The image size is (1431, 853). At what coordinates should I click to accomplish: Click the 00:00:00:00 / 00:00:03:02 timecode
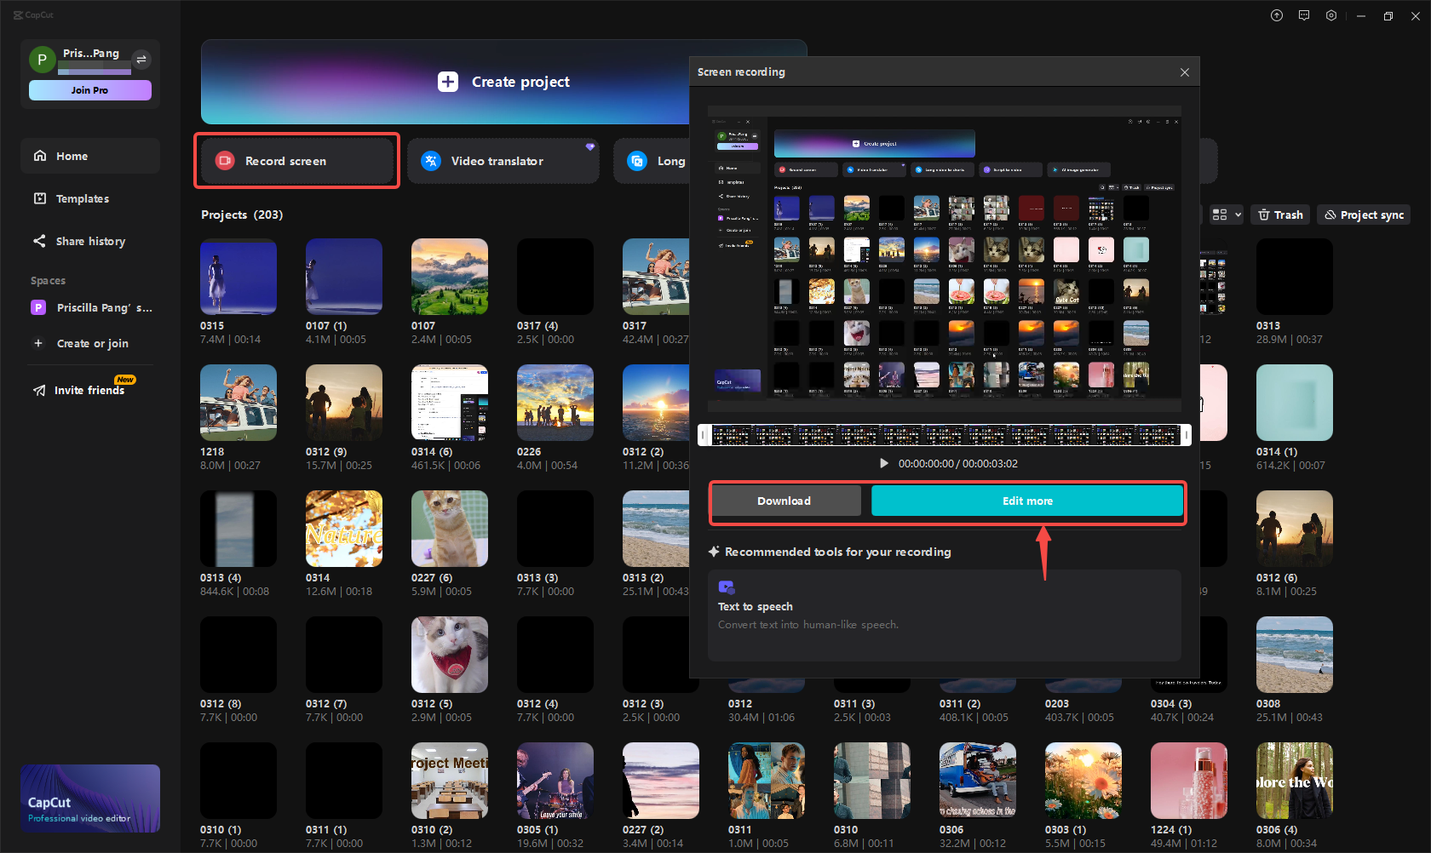coord(958,464)
